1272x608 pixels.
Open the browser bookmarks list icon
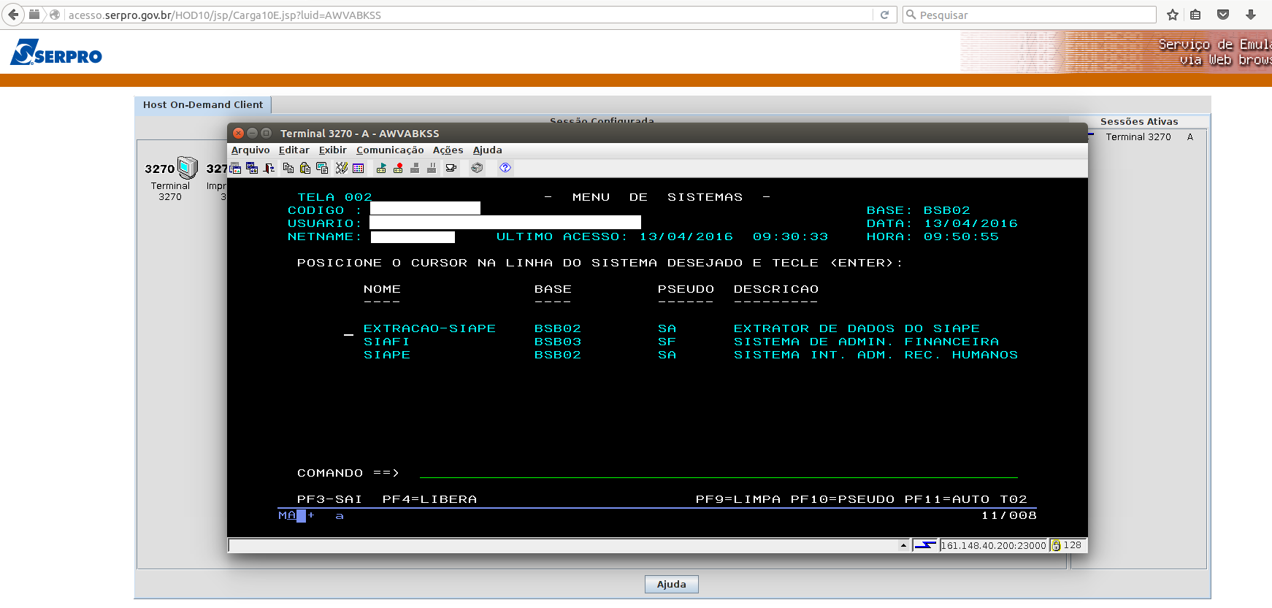point(1195,15)
